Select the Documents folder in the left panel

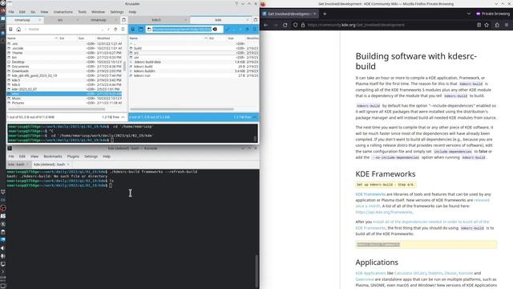64,66
